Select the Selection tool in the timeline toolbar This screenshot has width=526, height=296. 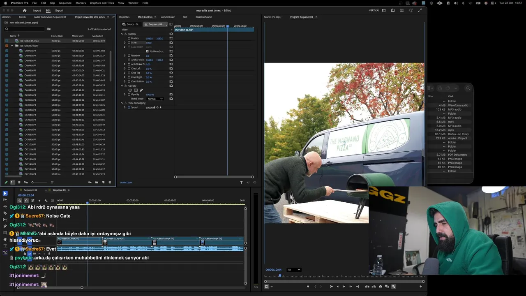coord(5,193)
